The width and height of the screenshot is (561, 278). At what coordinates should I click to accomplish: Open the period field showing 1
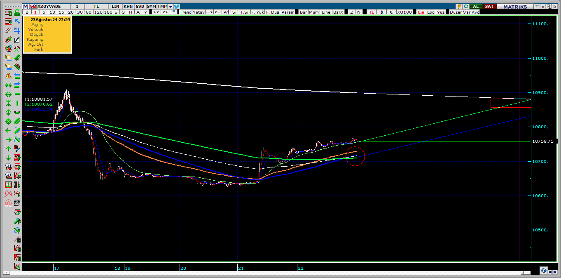pyautogui.click(x=77, y=7)
